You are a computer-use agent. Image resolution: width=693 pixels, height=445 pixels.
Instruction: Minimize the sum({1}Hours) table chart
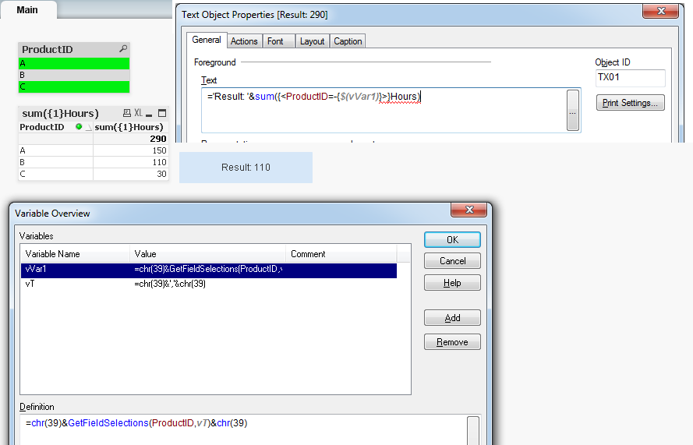click(x=150, y=113)
